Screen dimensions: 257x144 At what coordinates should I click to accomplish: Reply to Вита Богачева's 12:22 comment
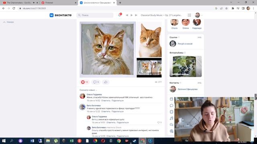[x=106, y=112]
